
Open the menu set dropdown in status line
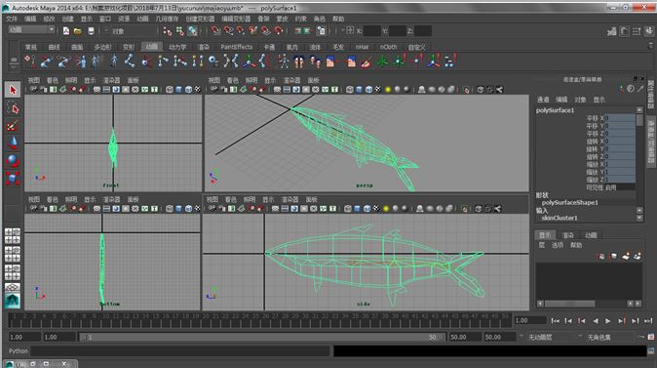(x=32, y=30)
